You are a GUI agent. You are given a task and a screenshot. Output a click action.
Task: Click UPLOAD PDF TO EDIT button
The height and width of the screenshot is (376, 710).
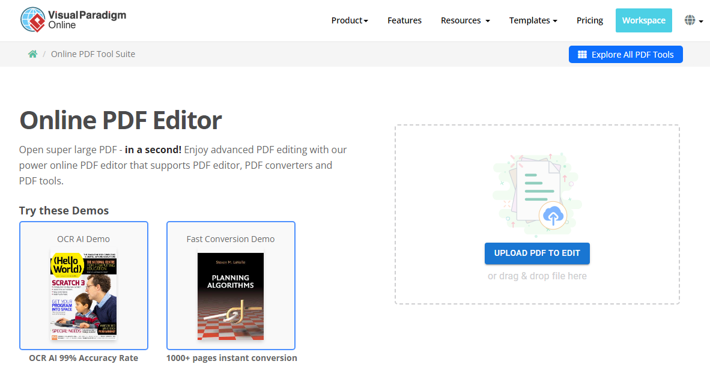tap(537, 253)
